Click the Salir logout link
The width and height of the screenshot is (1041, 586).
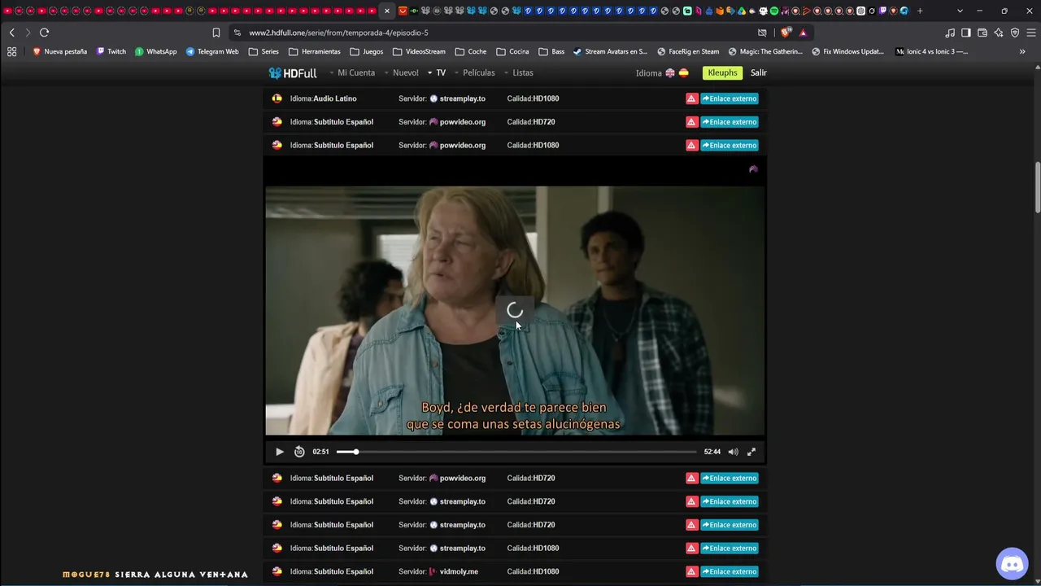tap(759, 73)
